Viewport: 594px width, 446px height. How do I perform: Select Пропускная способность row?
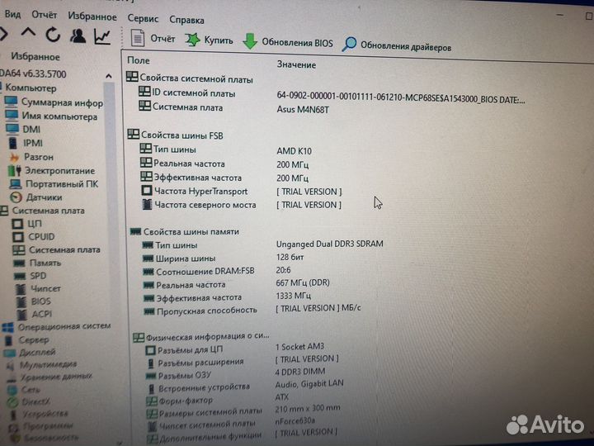click(200, 311)
